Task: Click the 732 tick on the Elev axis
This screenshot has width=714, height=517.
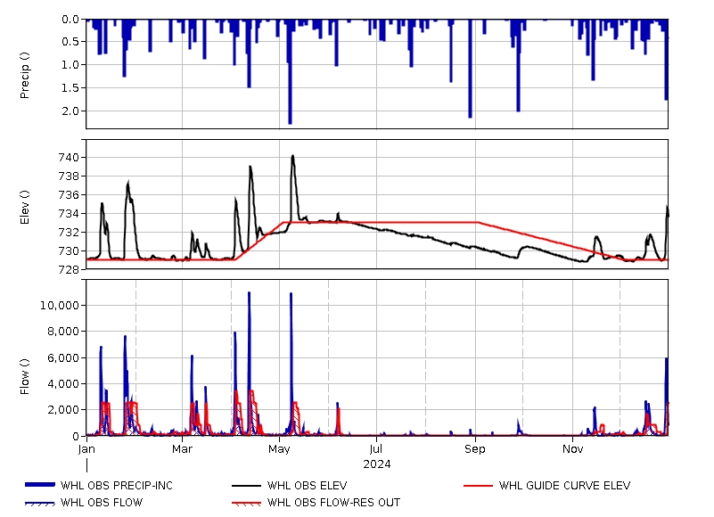Action: pyautogui.click(x=69, y=233)
